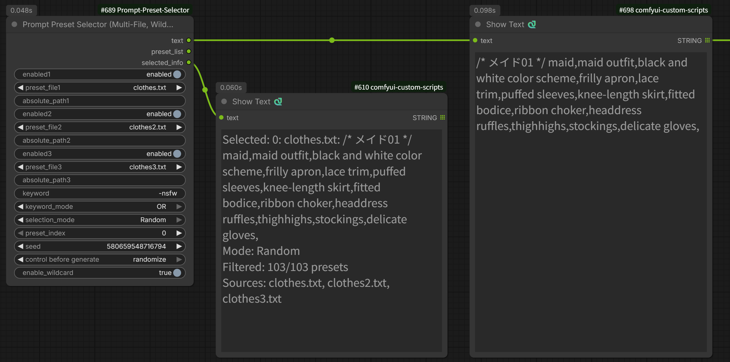This screenshot has height=362, width=730.
Task: Toggle the enabled2 switch
Action: point(177,114)
